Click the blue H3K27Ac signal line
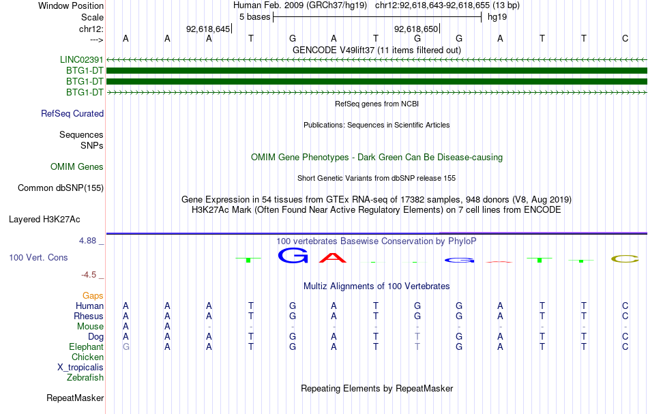Screen dimensions: 648x414 coord(377,233)
